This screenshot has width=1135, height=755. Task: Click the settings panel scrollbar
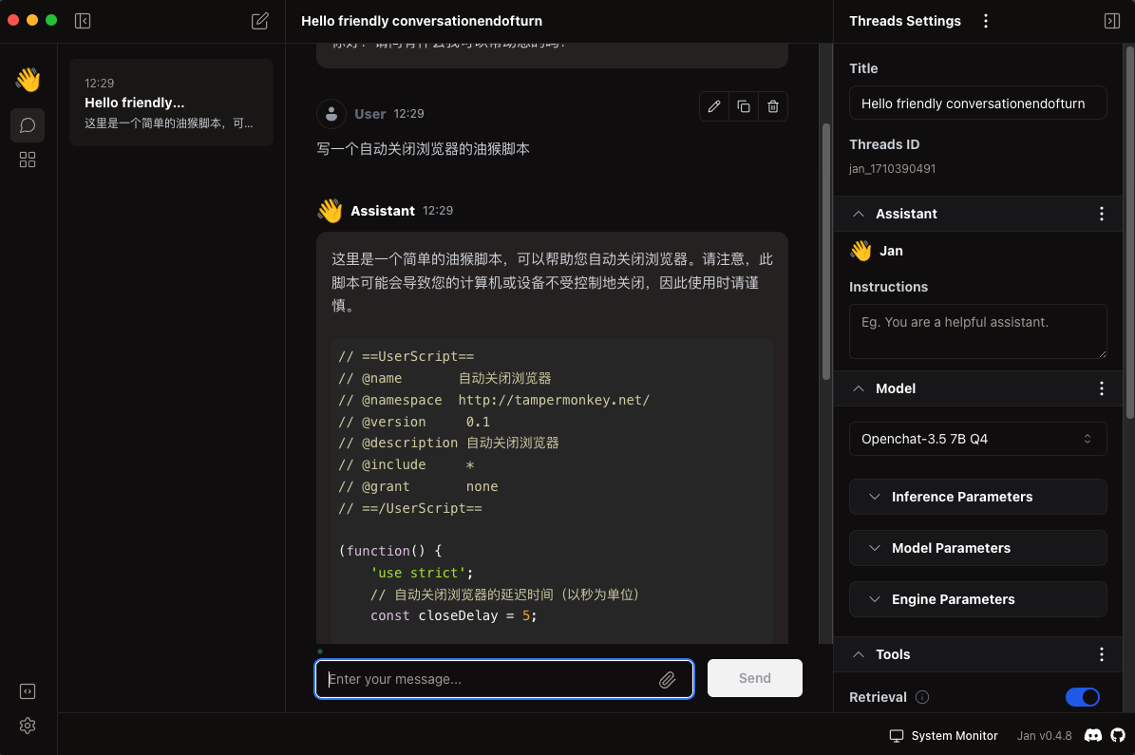tap(1130, 232)
